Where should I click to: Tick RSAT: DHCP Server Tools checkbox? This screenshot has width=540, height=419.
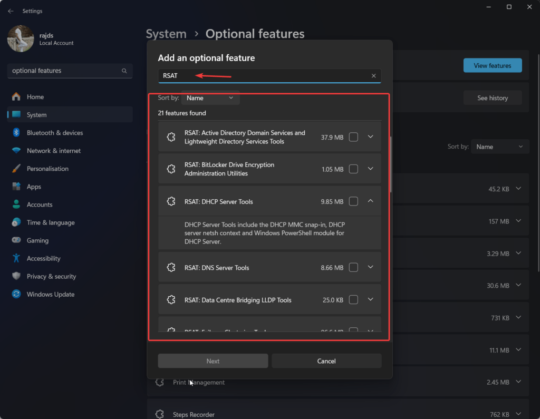(353, 201)
